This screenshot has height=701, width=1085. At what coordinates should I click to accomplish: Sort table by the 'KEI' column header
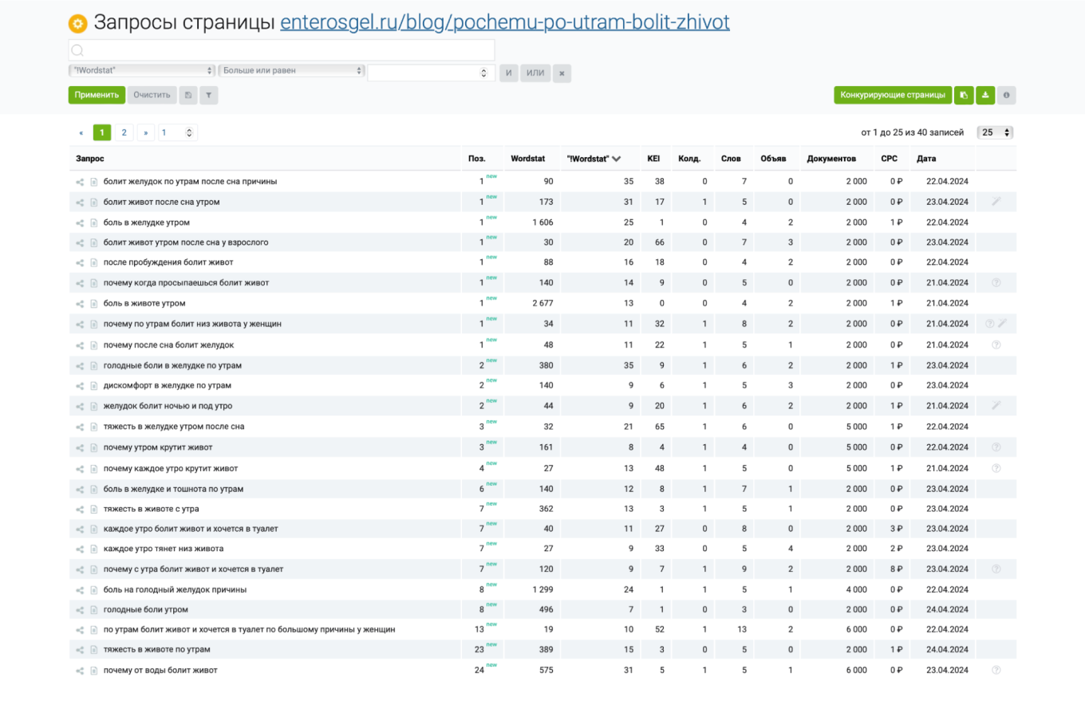[x=653, y=159]
